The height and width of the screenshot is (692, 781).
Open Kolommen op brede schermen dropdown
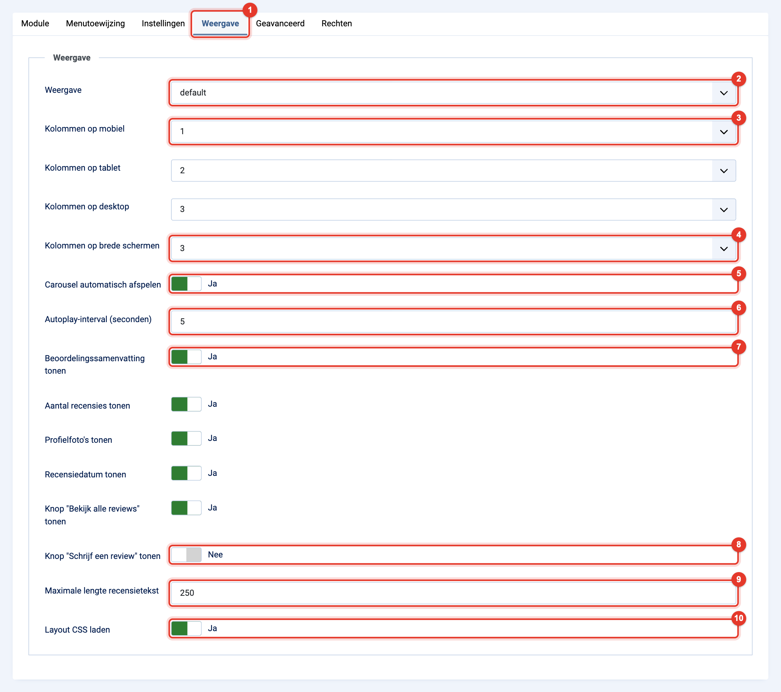pos(453,248)
